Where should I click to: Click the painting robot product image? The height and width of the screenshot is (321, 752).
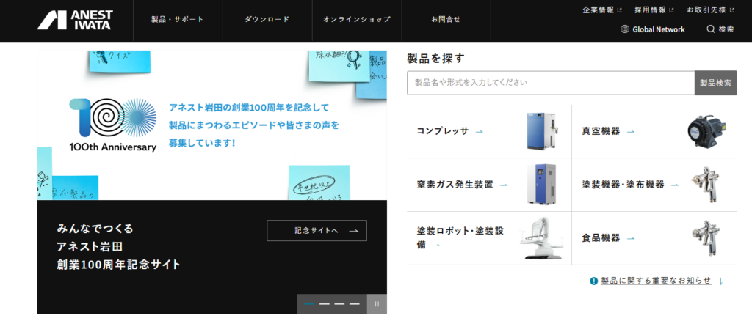click(x=540, y=238)
